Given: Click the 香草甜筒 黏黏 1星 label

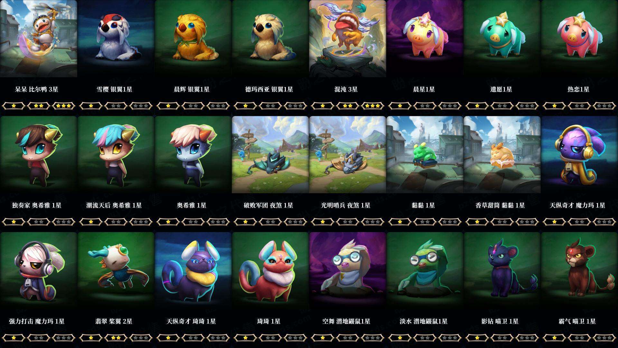Looking at the screenshot, I should [x=500, y=205].
